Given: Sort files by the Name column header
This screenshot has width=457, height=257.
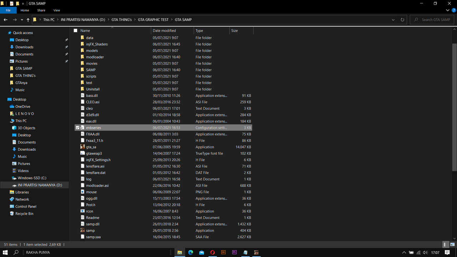Looking at the screenshot, I should click(x=115, y=31).
